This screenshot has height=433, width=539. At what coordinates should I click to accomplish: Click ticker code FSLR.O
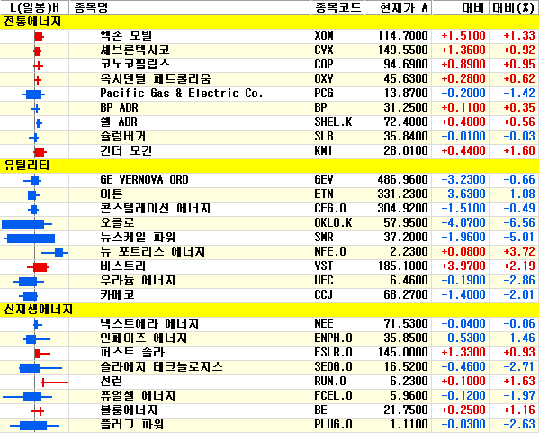coord(333,353)
